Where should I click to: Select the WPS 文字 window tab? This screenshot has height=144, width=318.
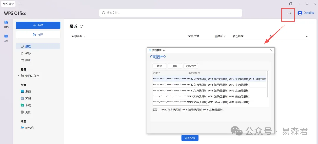pyautogui.click(x=8, y=4)
